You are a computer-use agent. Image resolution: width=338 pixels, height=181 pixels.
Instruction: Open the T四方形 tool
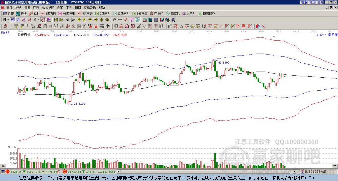(x=103, y=13)
